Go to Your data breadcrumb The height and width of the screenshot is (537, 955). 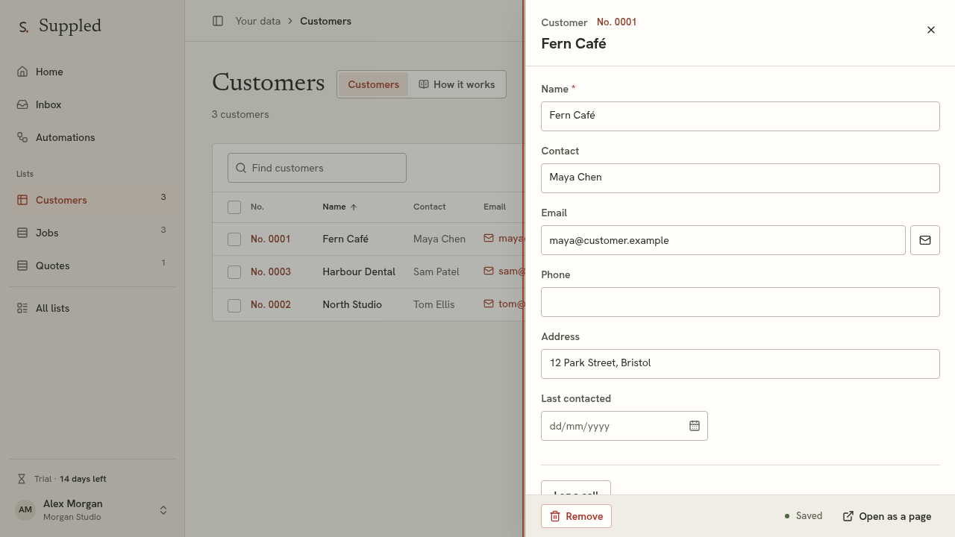(x=258, y=21)
